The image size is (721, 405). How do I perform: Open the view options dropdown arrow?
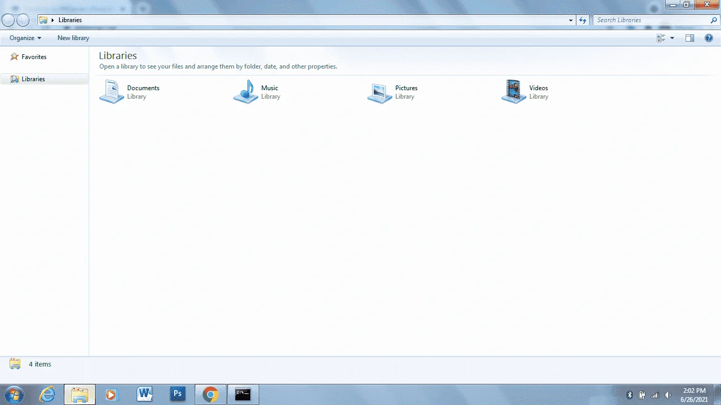click(x=672, y=38)
